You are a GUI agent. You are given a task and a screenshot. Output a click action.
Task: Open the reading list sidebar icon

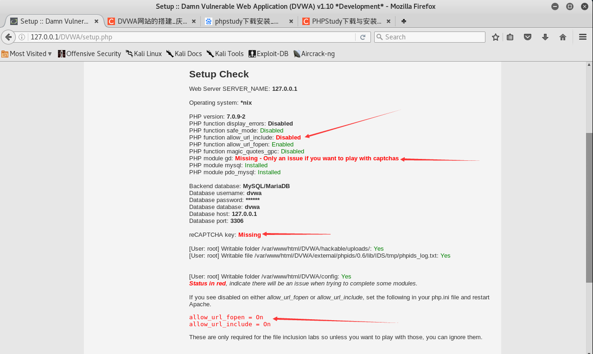510,37
